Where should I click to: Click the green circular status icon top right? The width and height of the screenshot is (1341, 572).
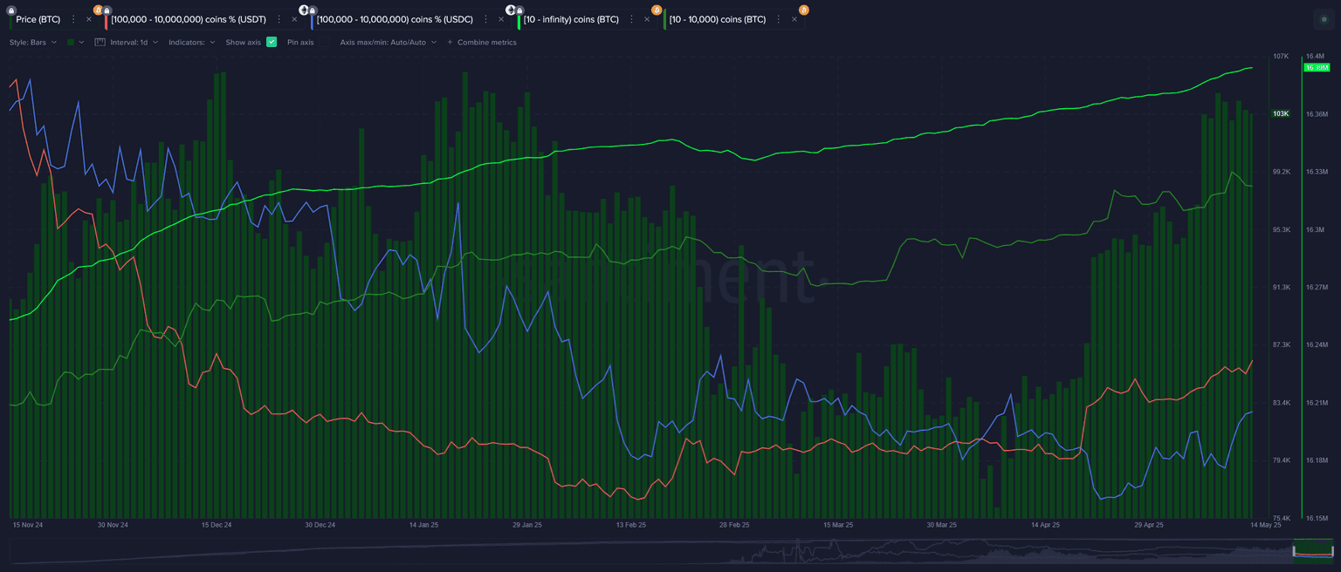1324,19
